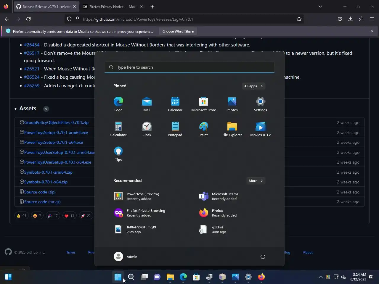This screenshot has height=284, width=379.
Task: Dismiss the Firefox data notification bar
Action: (372, 31)
